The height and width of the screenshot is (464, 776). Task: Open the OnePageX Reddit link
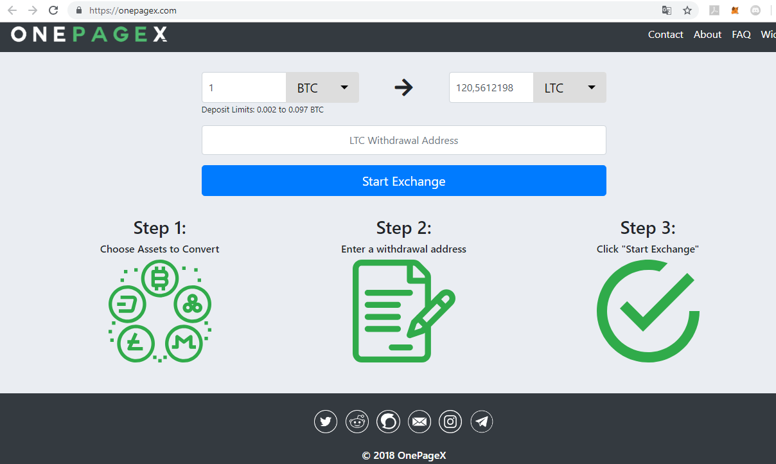click(x=357, y=422)
